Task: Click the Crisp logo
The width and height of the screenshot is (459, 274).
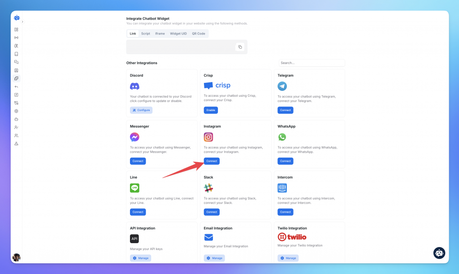Action: [217, 86]
